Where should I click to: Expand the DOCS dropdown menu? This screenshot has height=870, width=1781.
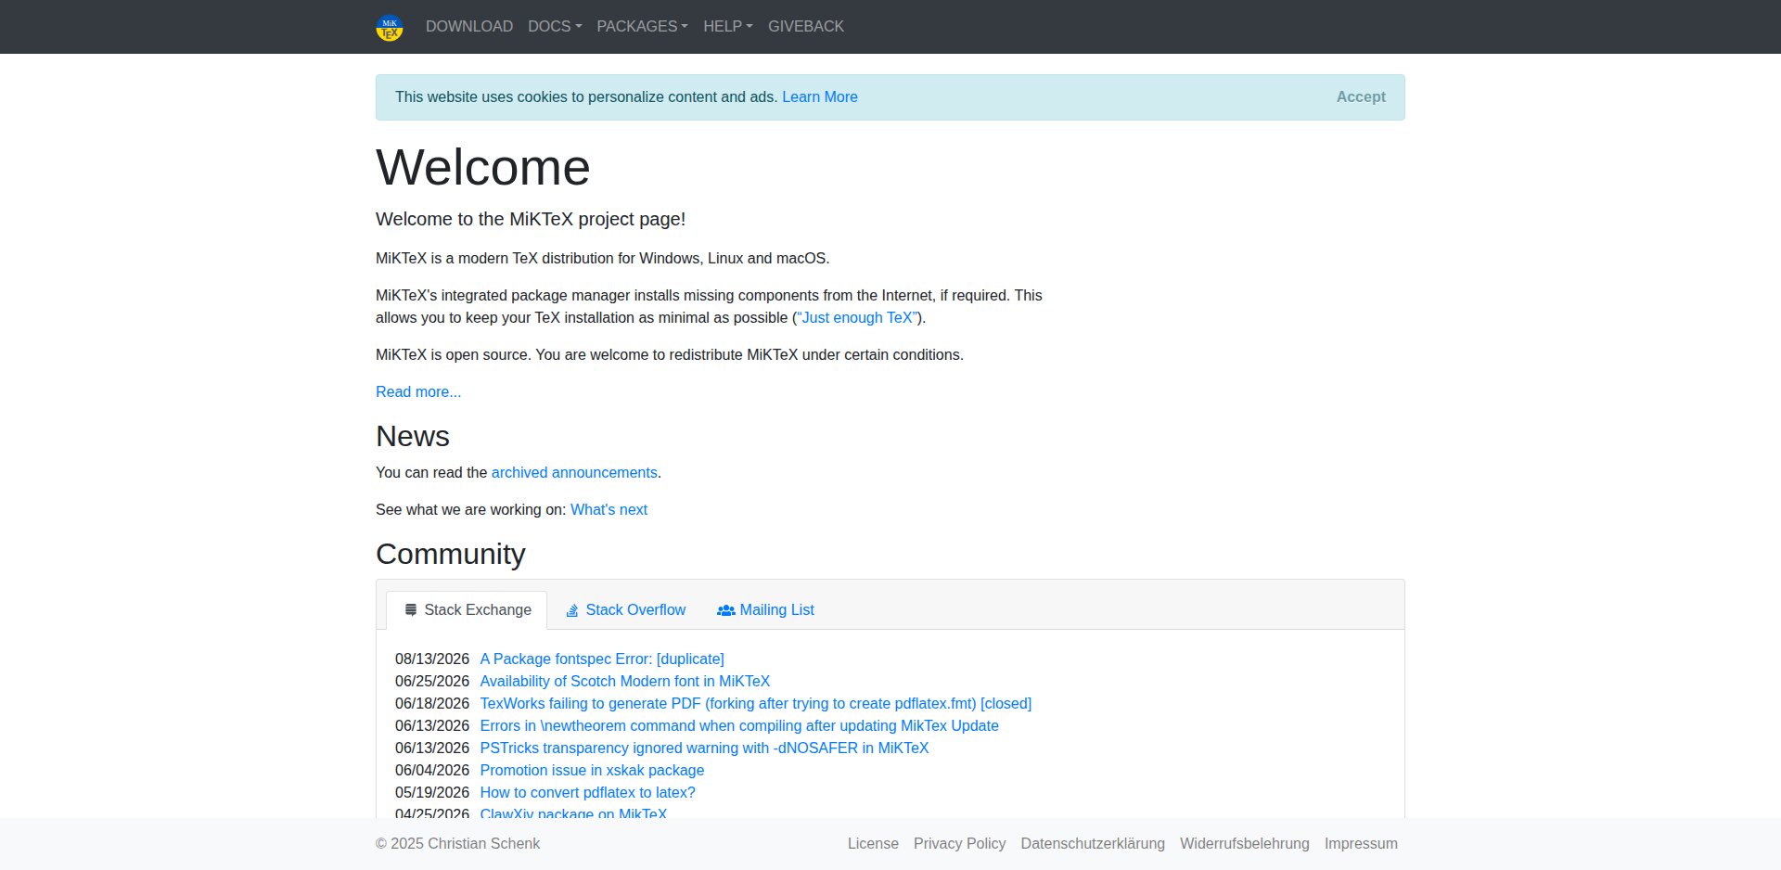(555, 26)
